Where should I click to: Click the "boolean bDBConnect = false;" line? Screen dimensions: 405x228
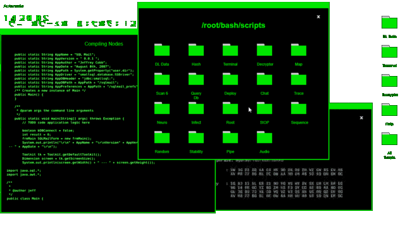pos(48,130)
